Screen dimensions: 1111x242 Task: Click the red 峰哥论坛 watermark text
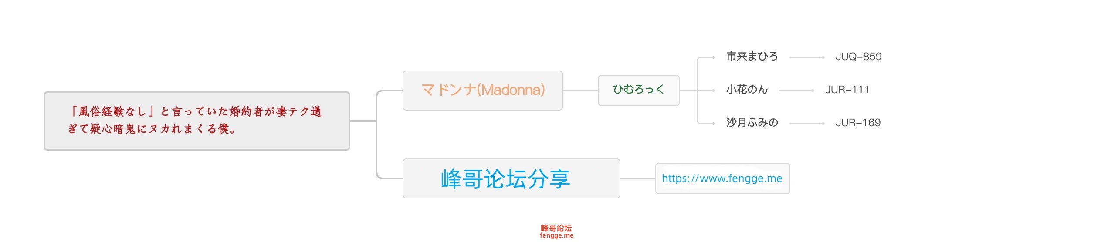click(x=556, y=228)
